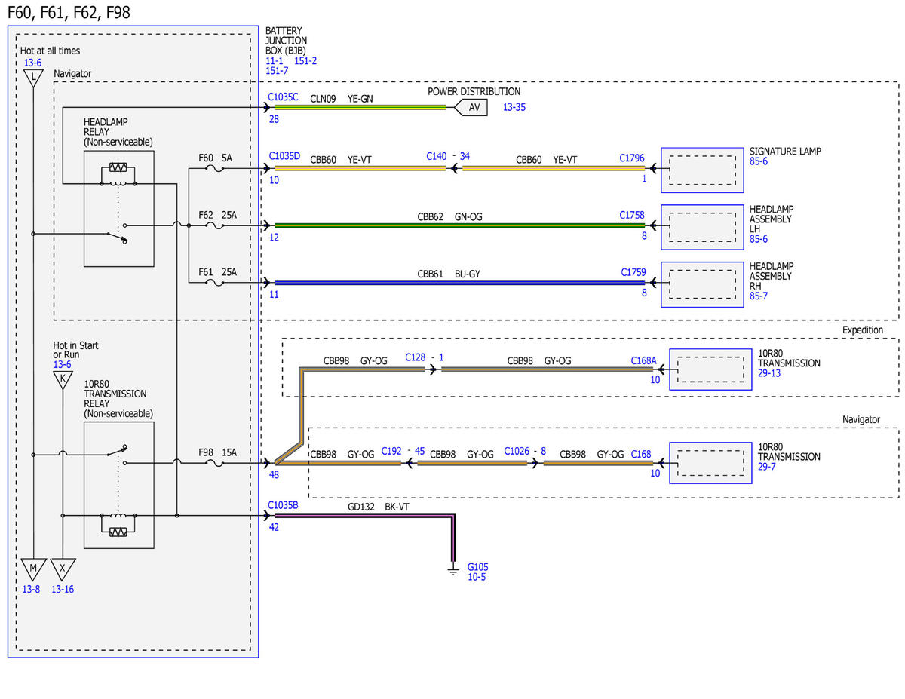The height and width of the screenshot is (699, 905).
Task: Select the 10R80 transmission relay schematic box
Action: coord(119,486)
